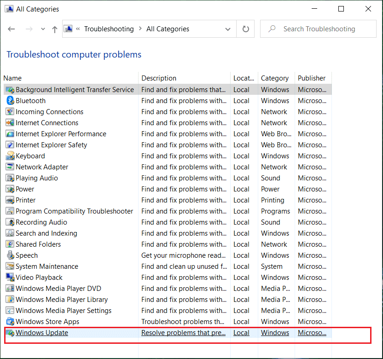Viewport: 383px width, 359px height.
Task: Select the Recording Audio icon
Action: 10,222
